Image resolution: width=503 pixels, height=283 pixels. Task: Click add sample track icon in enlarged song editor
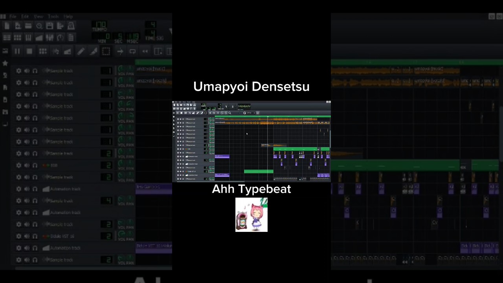[55, 51]
